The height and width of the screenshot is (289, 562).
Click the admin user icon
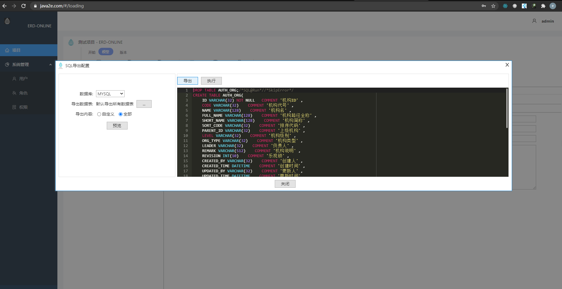coord(534,21)
